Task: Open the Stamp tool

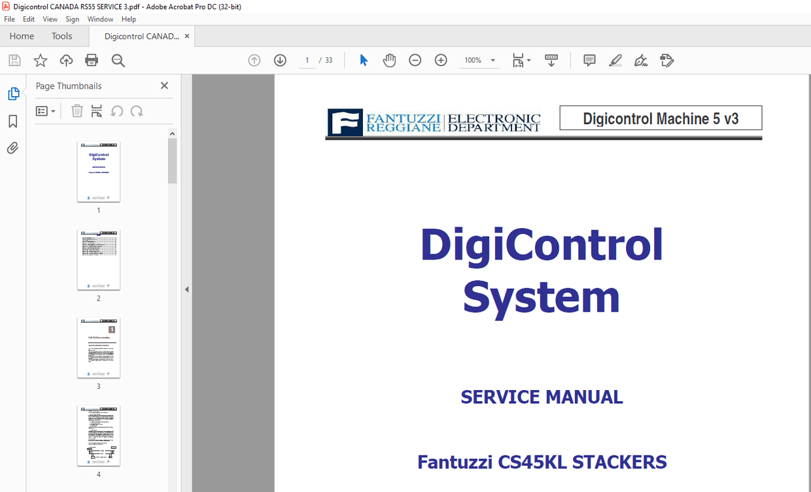Action: (667, 60)
